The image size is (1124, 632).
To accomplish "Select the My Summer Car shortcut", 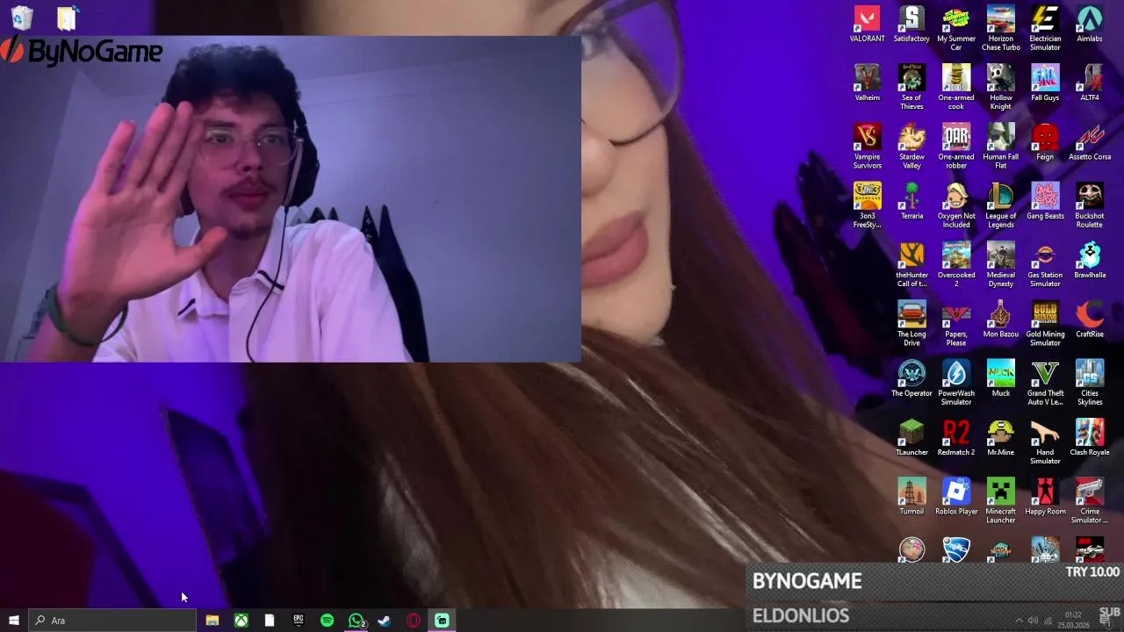I will (x=956, y=28).
